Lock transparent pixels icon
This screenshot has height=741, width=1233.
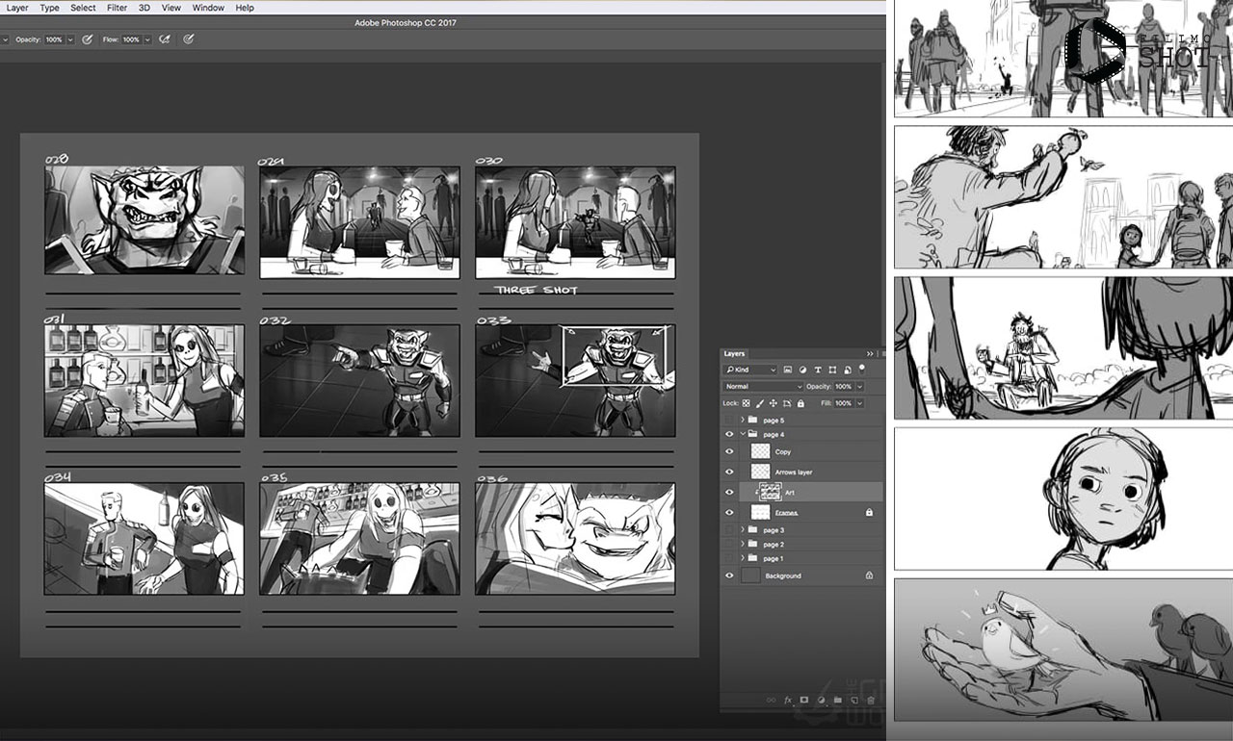click(x=747, y=403)
